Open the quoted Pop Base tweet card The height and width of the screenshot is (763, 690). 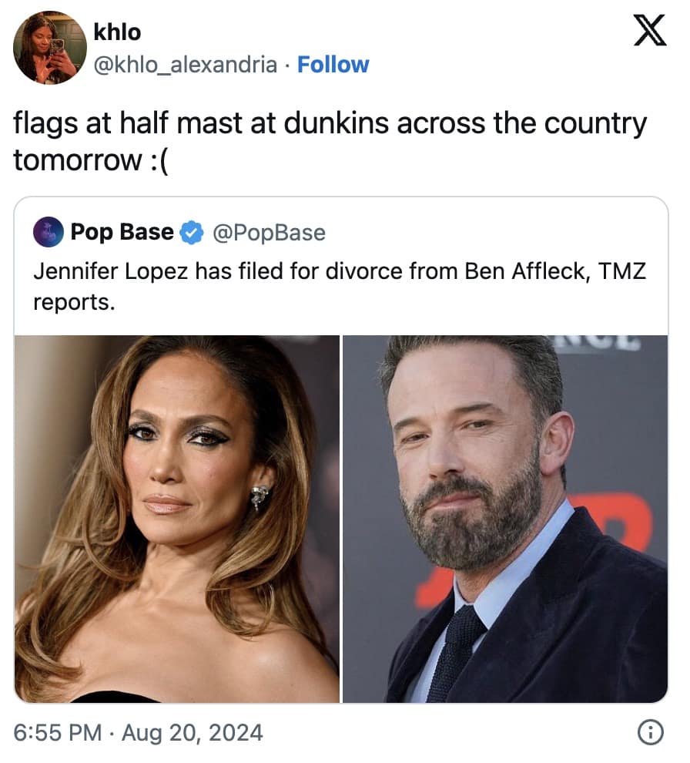pos(345,451)
